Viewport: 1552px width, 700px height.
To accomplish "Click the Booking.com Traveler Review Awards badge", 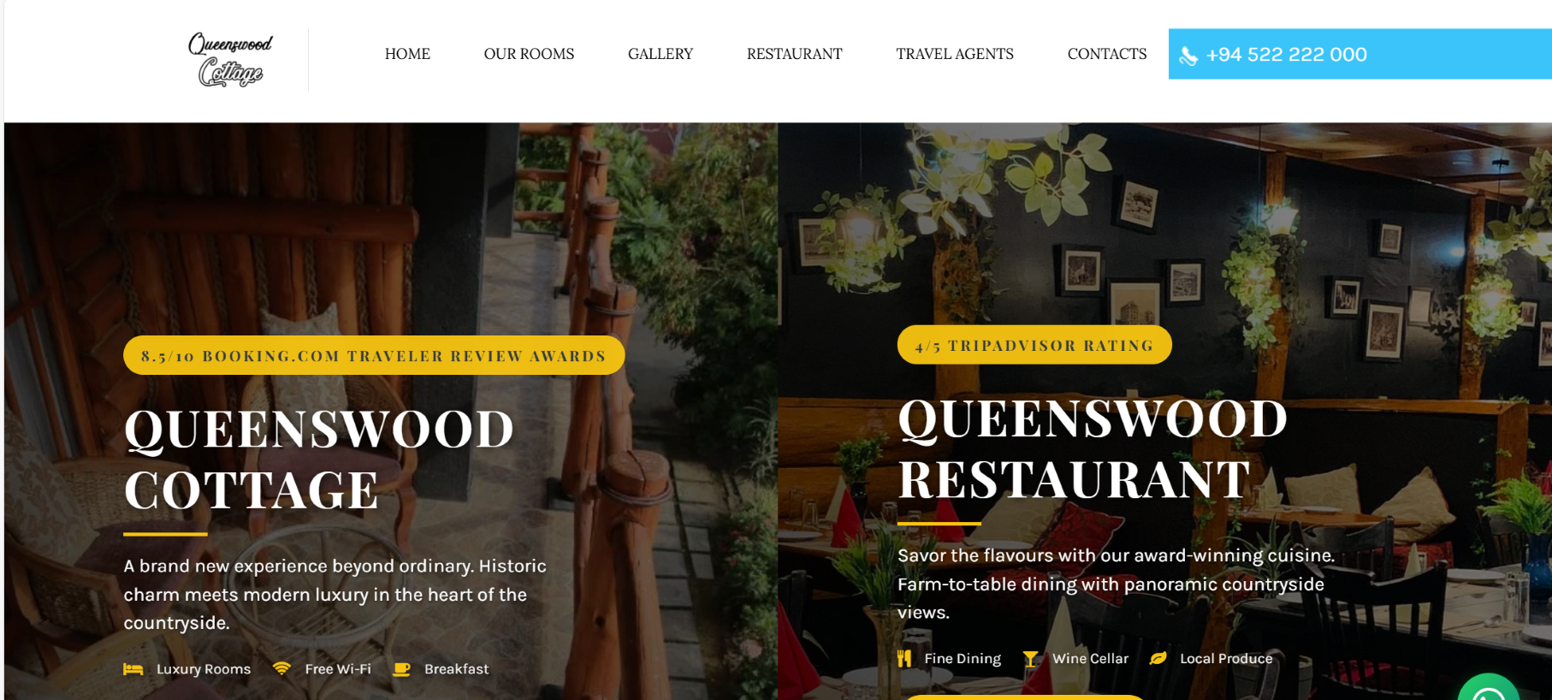I will click(x=374, y=355).
